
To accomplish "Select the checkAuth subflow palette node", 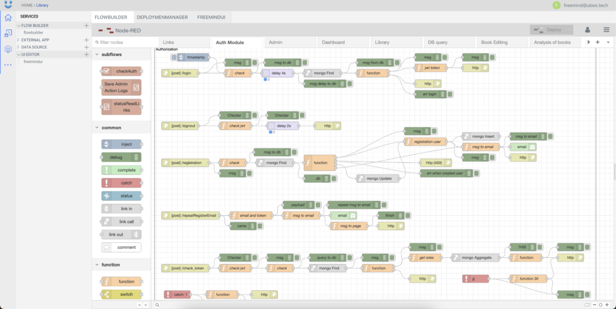I will 122,72.
